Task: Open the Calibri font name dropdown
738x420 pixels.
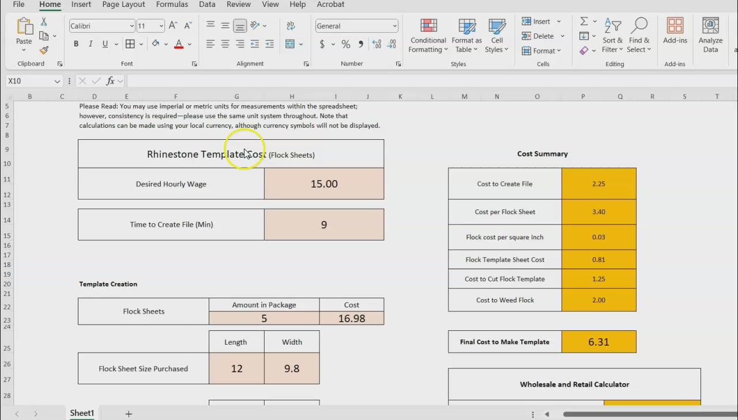Action: (131, 26)
